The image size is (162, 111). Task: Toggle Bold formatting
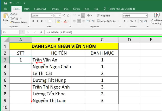[33, 21]
